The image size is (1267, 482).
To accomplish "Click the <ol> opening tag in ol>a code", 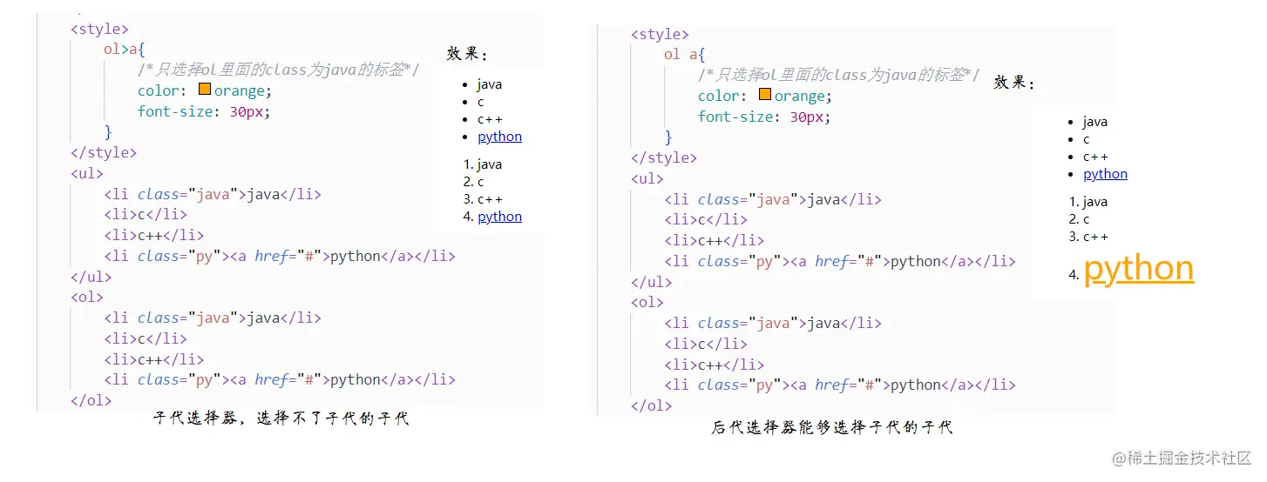I will [x=87, y=297].
